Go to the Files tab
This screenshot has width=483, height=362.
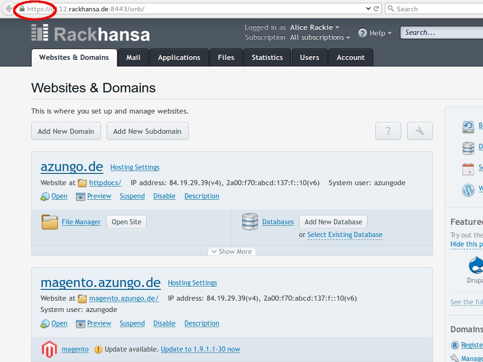click(x=226, y=58)
